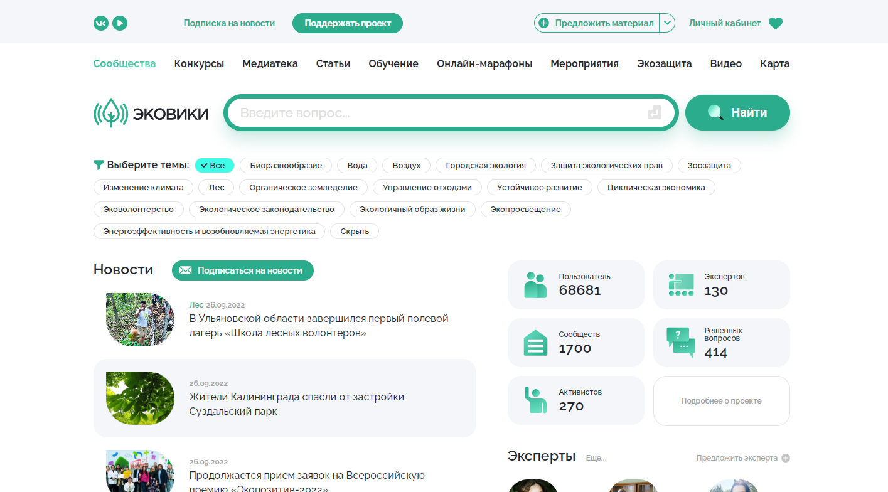Open the Суздальский парк news thumbnail
Image resolution: width=888 pixels, height=492 pixels.
pos(140,398)
